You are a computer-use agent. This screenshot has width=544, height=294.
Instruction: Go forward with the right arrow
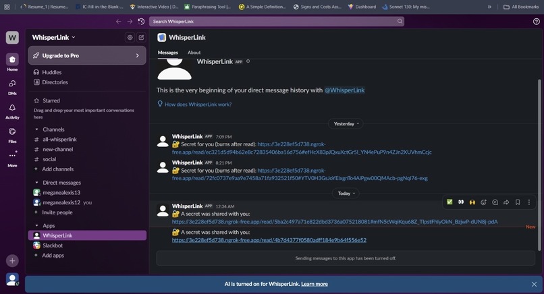tap(130, 22)
